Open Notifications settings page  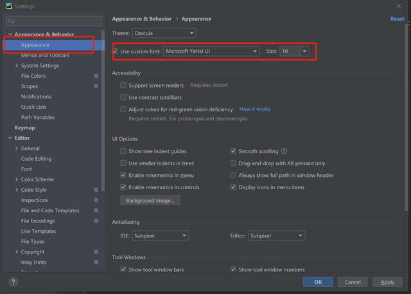[36, 96]
